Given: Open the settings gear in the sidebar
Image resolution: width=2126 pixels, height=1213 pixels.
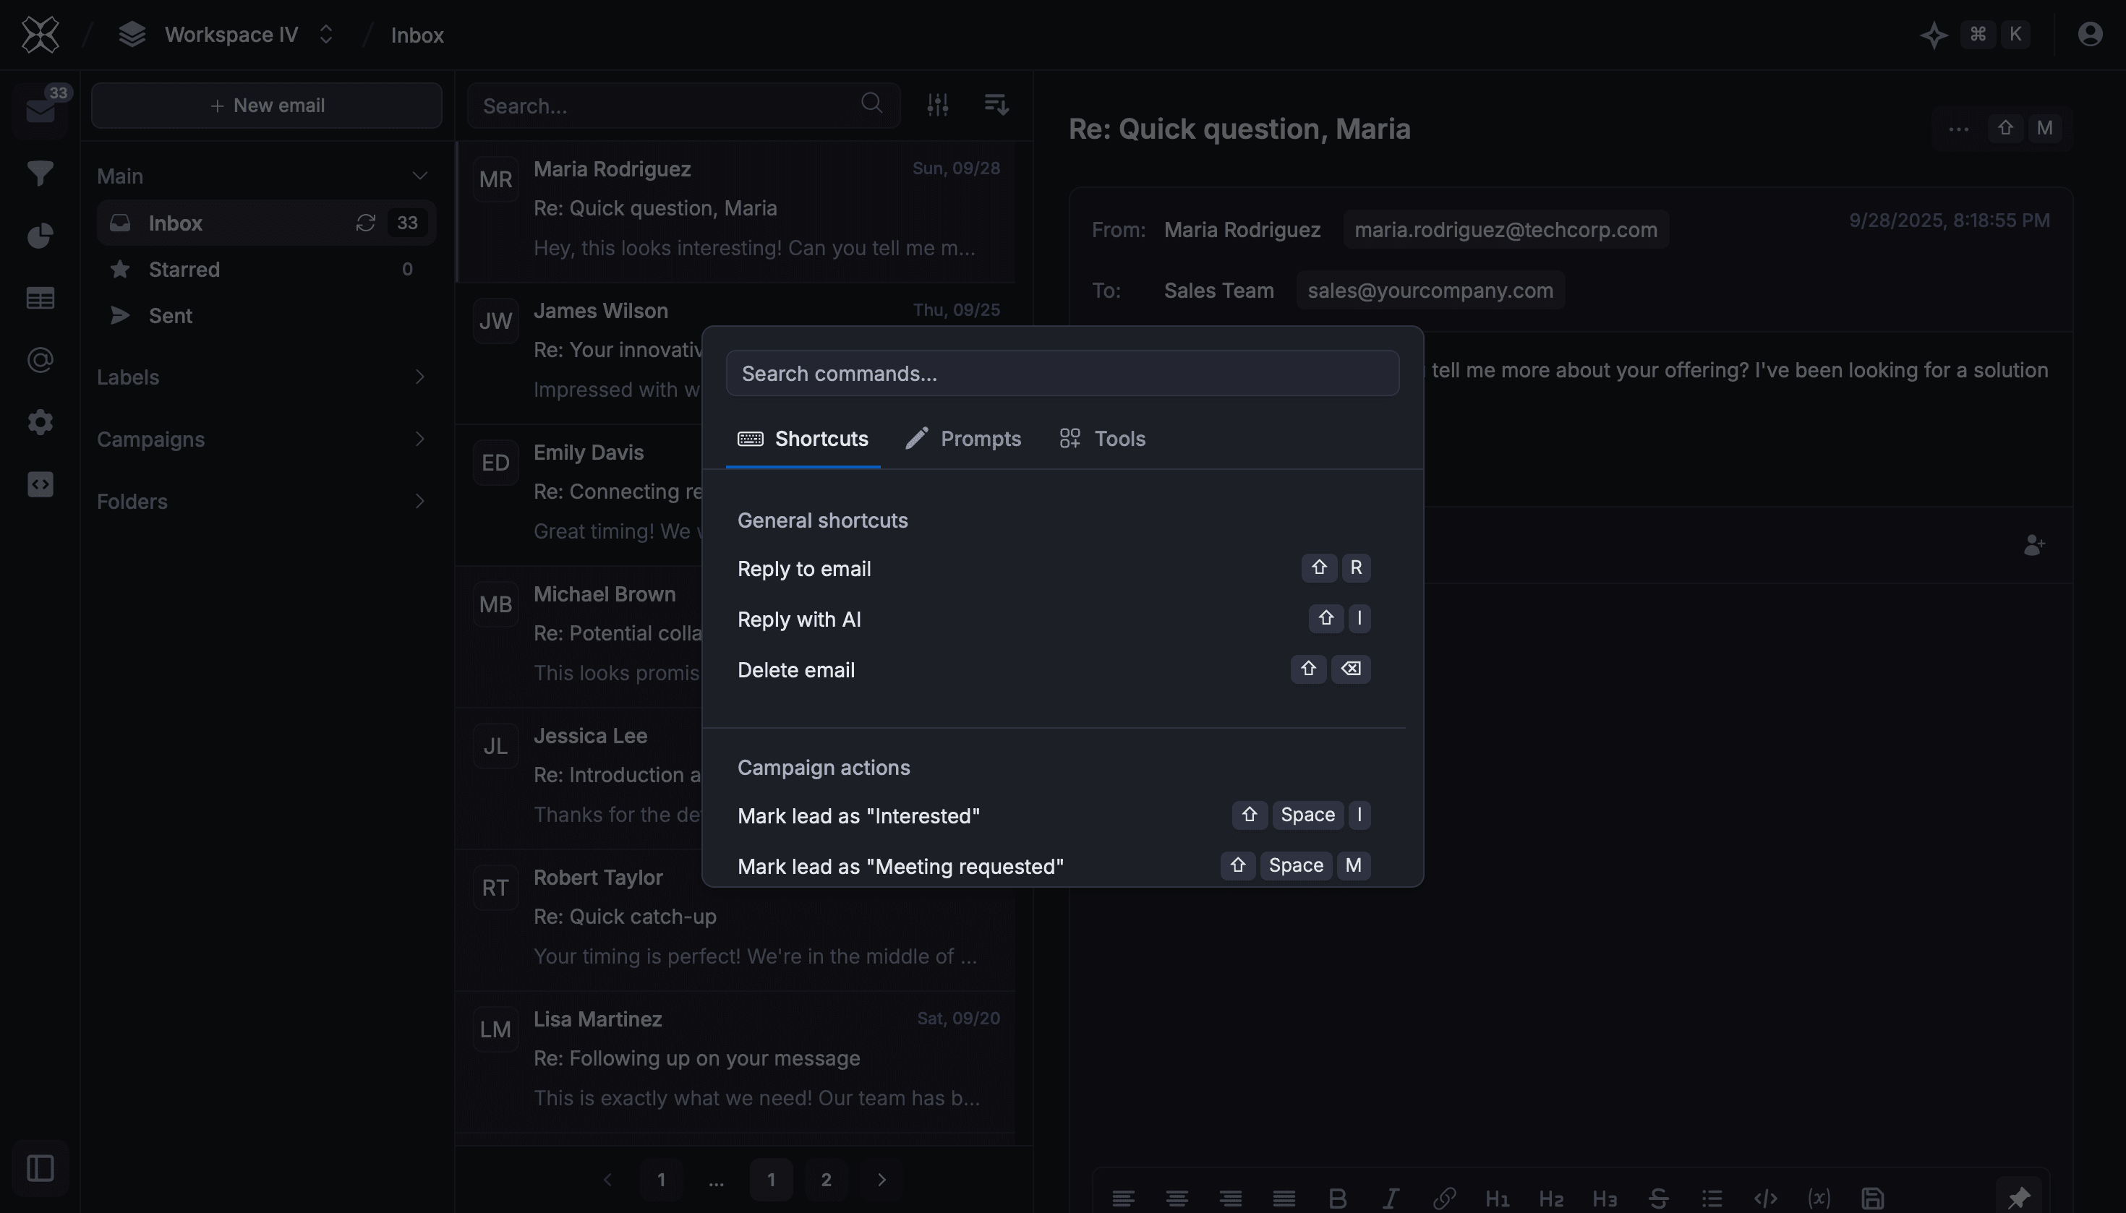Looking at the screenshot, I should coord(39,421).
